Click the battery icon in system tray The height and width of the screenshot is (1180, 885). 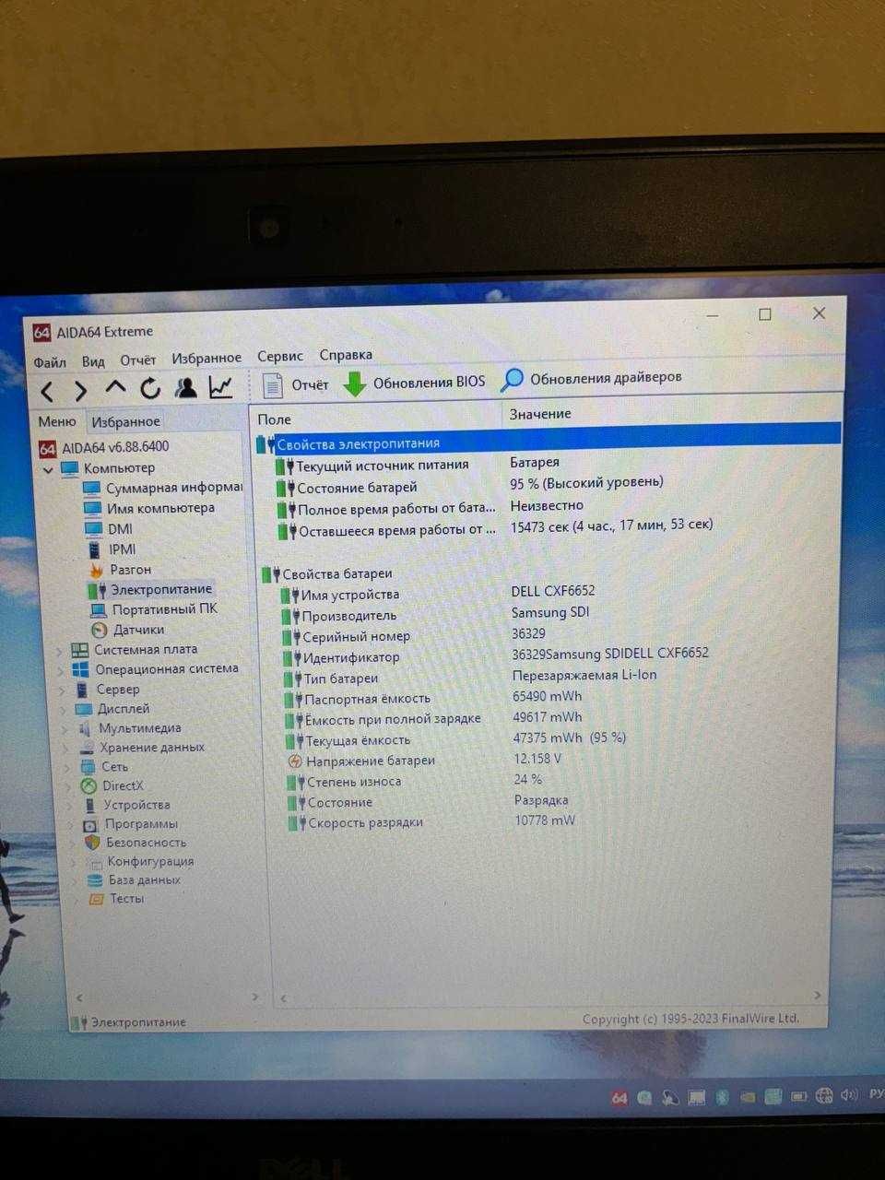(x=798, y=1096)
